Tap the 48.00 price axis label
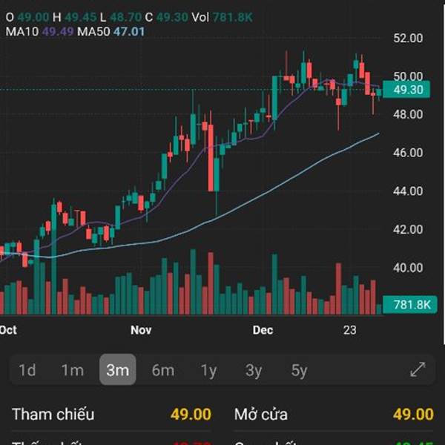Viewport: 445px width, 445px height. click(408, 114)
